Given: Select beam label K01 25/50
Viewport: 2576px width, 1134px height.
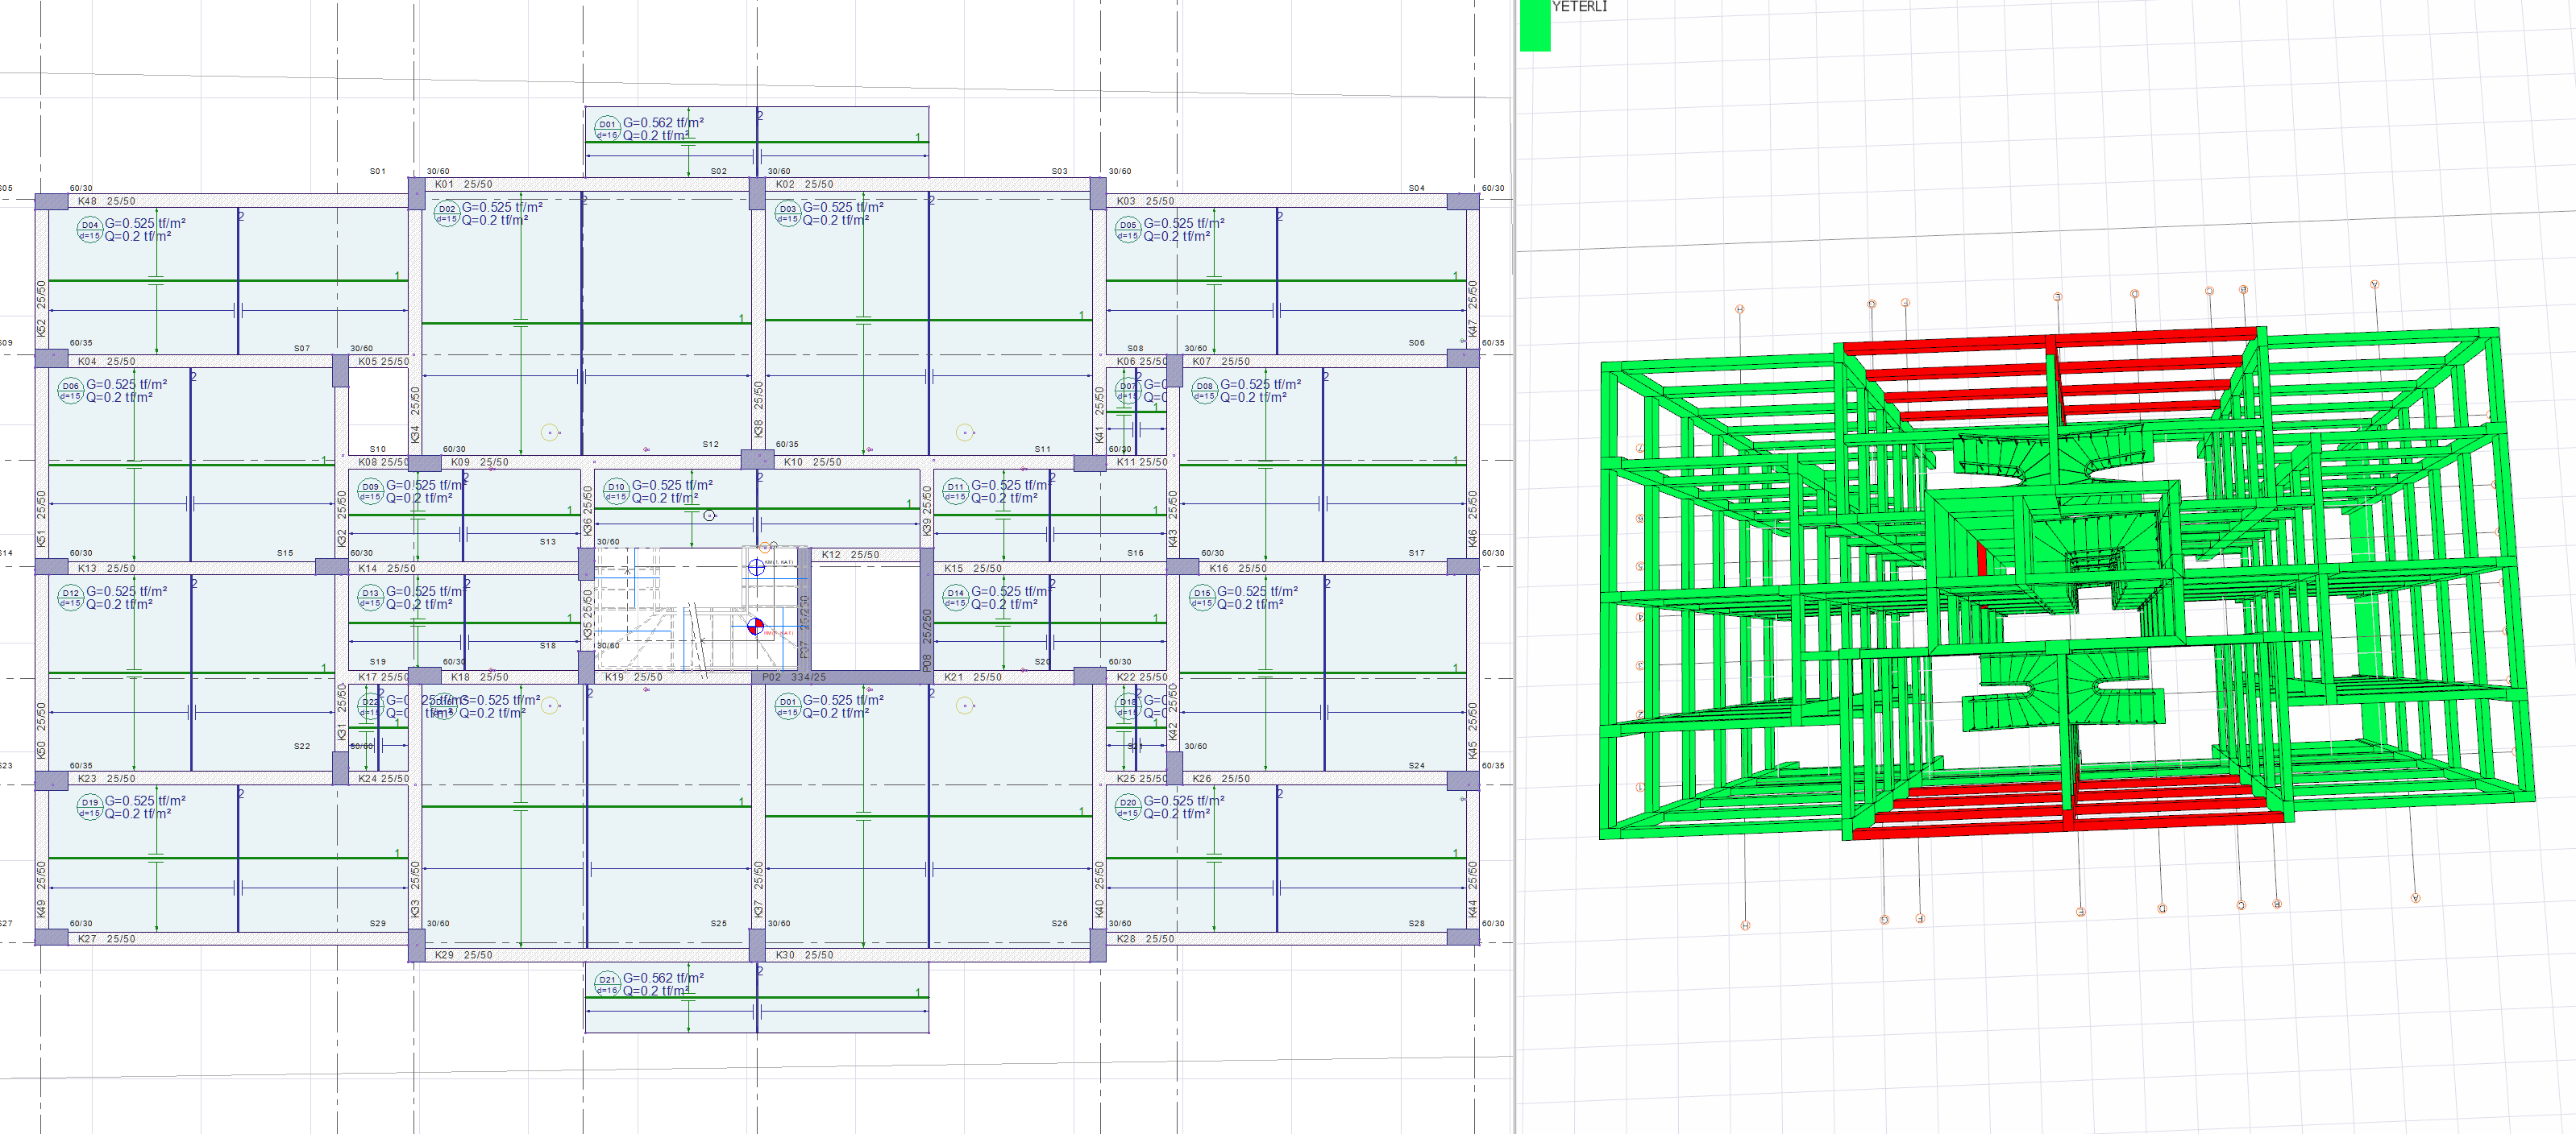Looking at the screenshot, I should pos(464,184).
